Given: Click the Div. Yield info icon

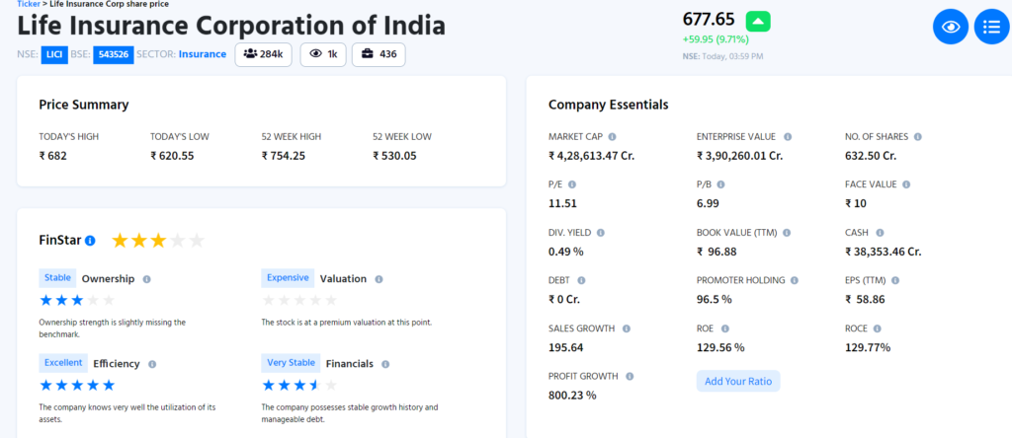Looking at the screenshot, I should (600, 233).
